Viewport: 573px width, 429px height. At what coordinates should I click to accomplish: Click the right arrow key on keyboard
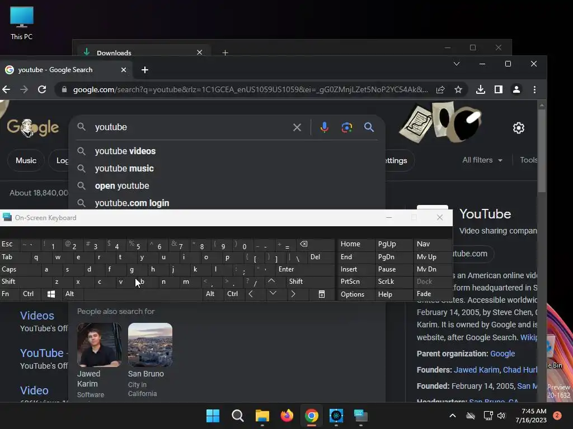tap(293, 294)
